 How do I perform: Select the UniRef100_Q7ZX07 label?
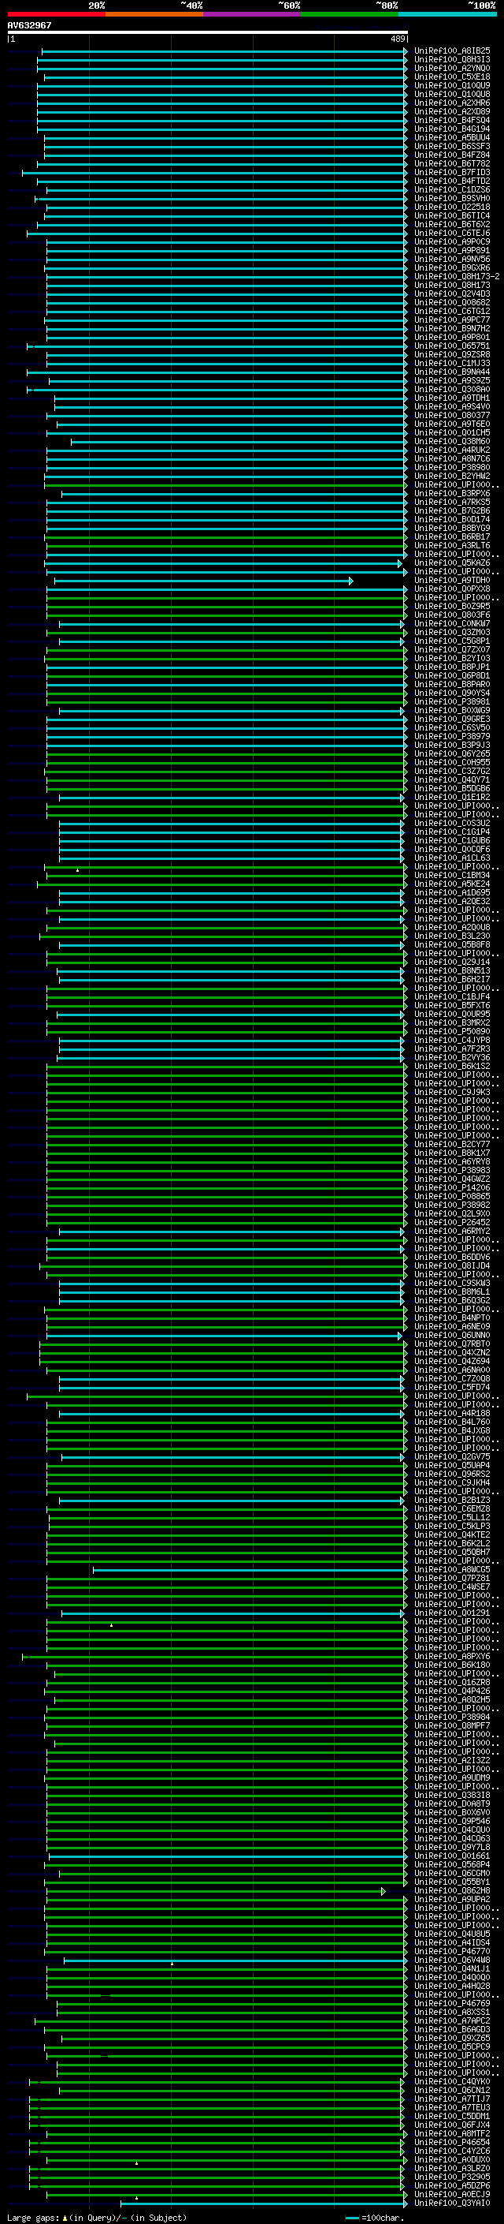[x=451, y=649]
